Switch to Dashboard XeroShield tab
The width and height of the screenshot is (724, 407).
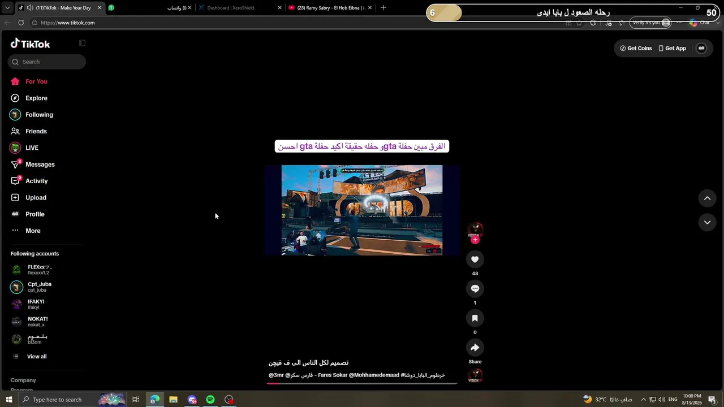(x=240, y=8)
